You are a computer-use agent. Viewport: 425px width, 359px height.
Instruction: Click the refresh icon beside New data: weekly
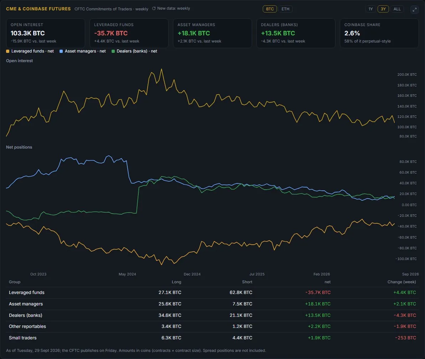point(154,9)
